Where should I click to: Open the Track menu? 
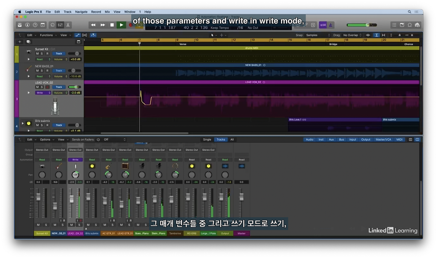[x=68, y=12]
